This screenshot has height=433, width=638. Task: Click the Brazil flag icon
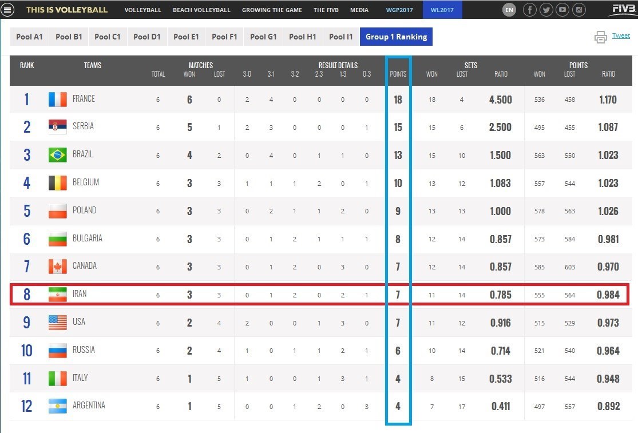pyautogui.click(x=58, y=155)
